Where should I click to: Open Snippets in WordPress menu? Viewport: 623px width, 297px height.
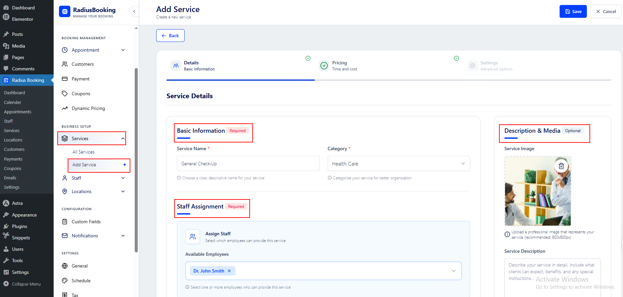point(21,238)
